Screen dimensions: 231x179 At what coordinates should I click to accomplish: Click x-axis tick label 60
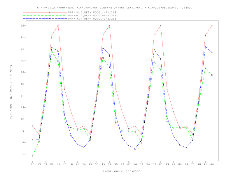[161, 164]
